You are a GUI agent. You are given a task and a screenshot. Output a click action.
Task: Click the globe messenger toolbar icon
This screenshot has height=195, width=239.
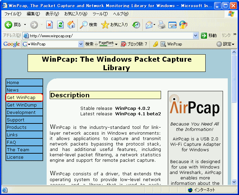pos(183,25)
